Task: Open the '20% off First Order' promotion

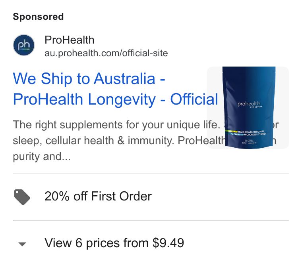Action: coord(151,197)
